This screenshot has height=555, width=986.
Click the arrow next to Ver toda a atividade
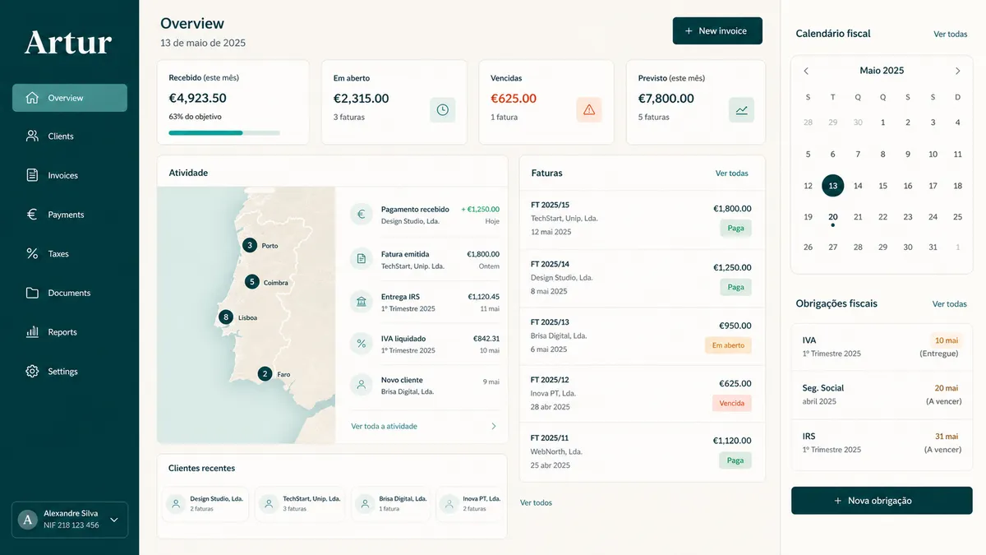[494, 426]
